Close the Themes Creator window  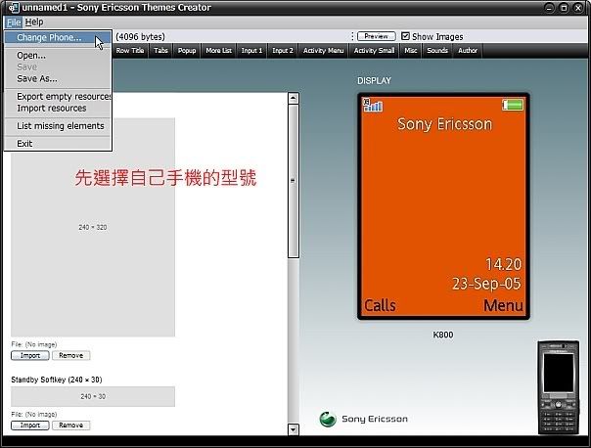(578, 8)
